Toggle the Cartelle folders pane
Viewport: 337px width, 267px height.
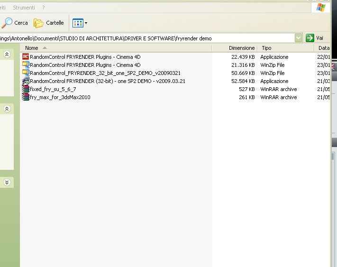pos(49,23)
